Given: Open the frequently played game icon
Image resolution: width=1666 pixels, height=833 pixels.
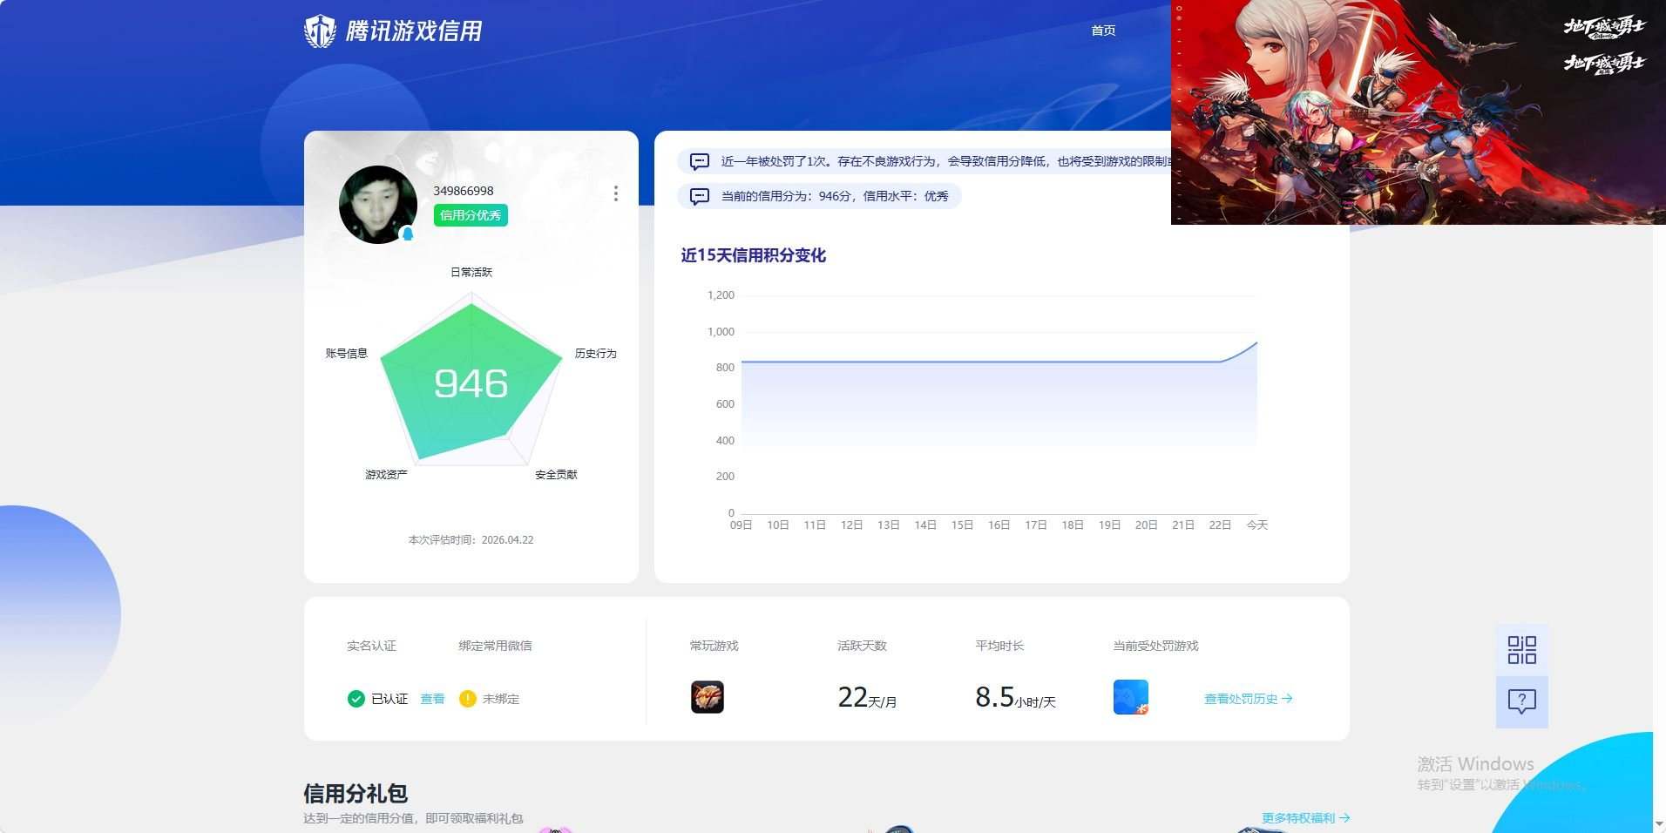Looking at the screenshot, I should click(x=708, y=697).
